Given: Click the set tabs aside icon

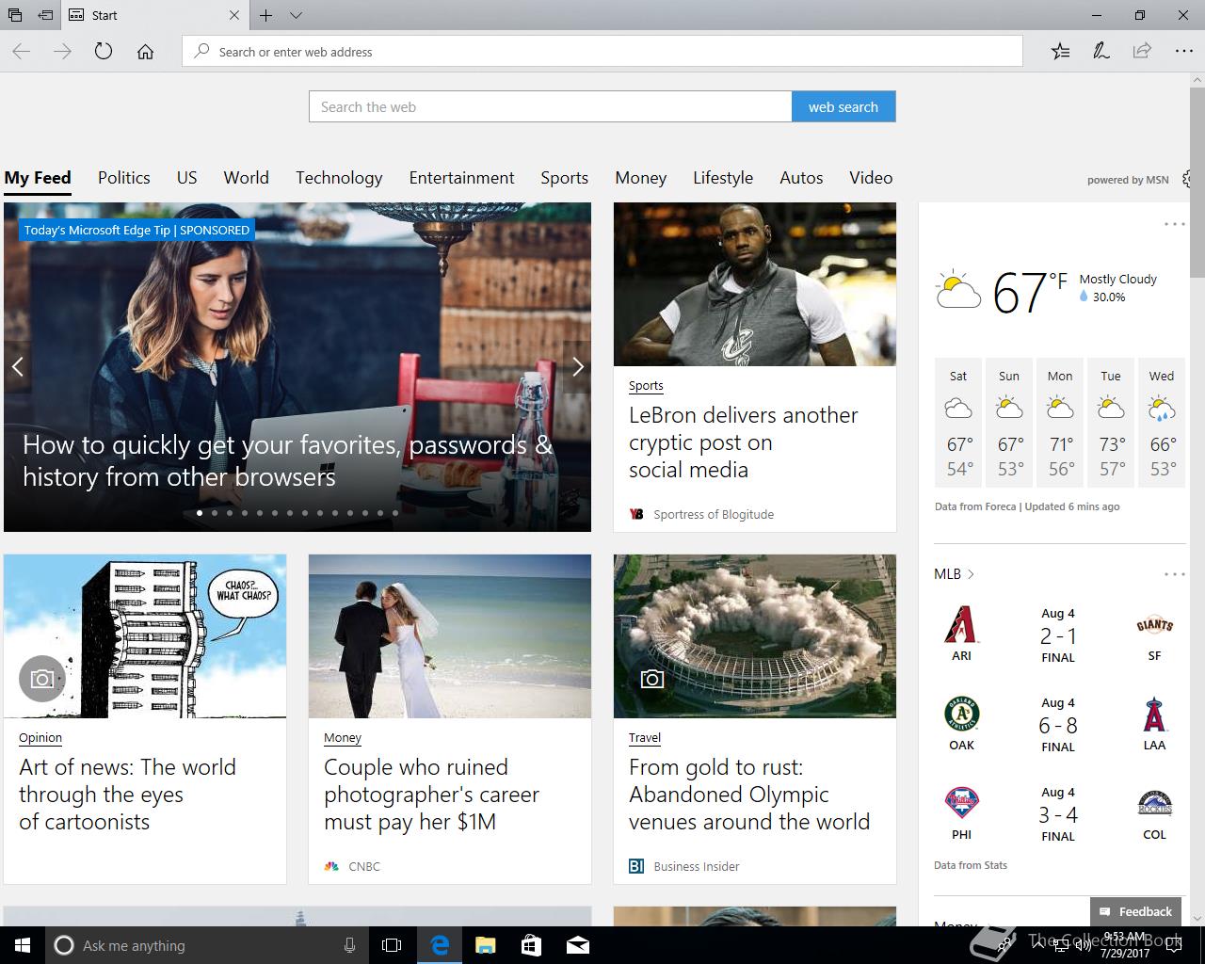Looking at the screenshot, I should [45, 15].
